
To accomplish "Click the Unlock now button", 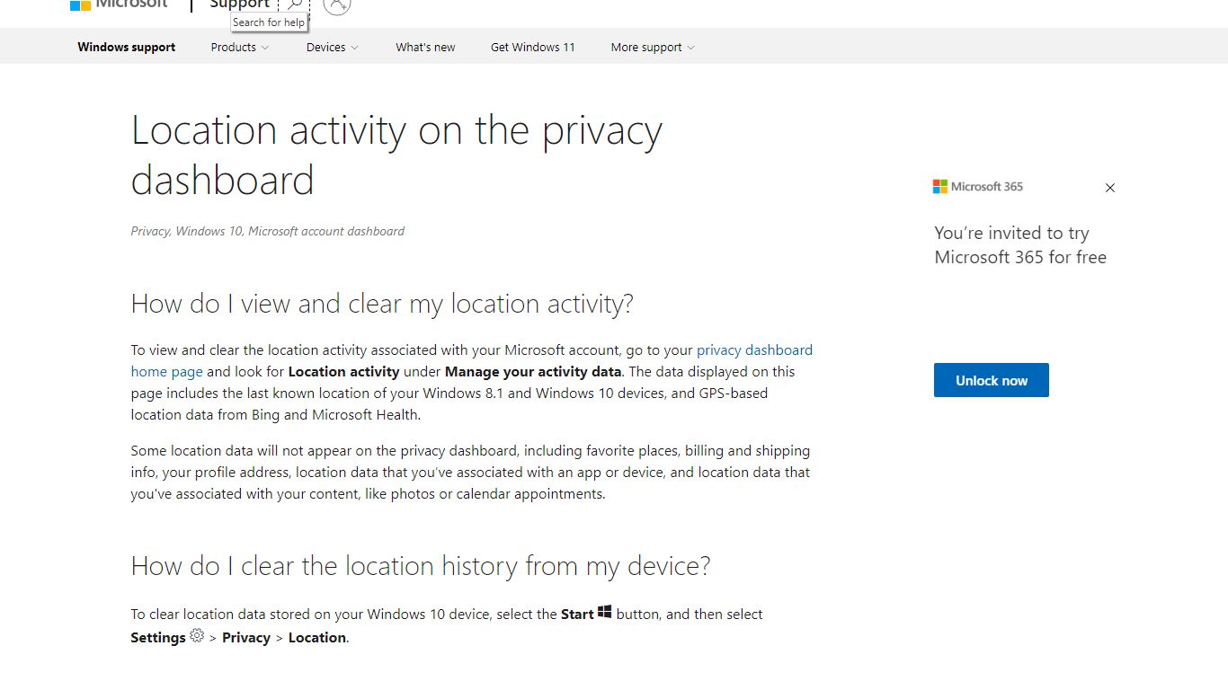I will tap(992, 380).
